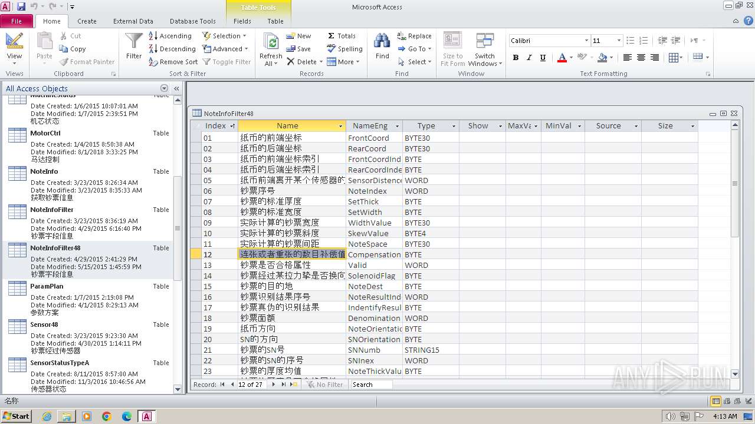Screen dimensions: 755x424
Task: Switch to Datasheet view in status bar
Action: coord(716,401)
